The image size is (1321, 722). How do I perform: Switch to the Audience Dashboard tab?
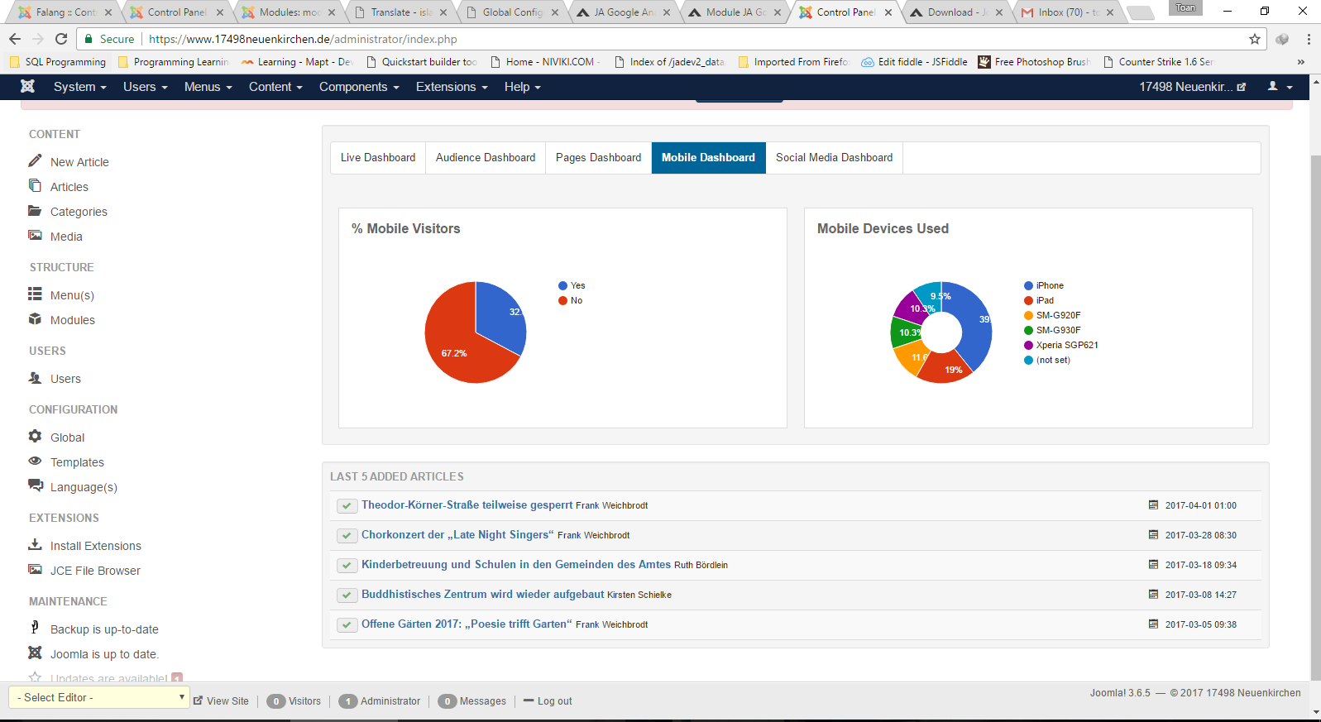[486, 157]
